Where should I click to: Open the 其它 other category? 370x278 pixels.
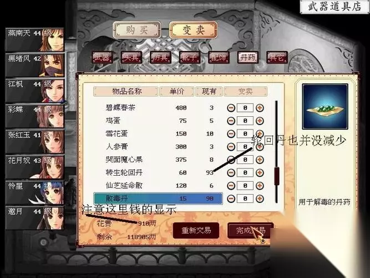coord(277,57)
